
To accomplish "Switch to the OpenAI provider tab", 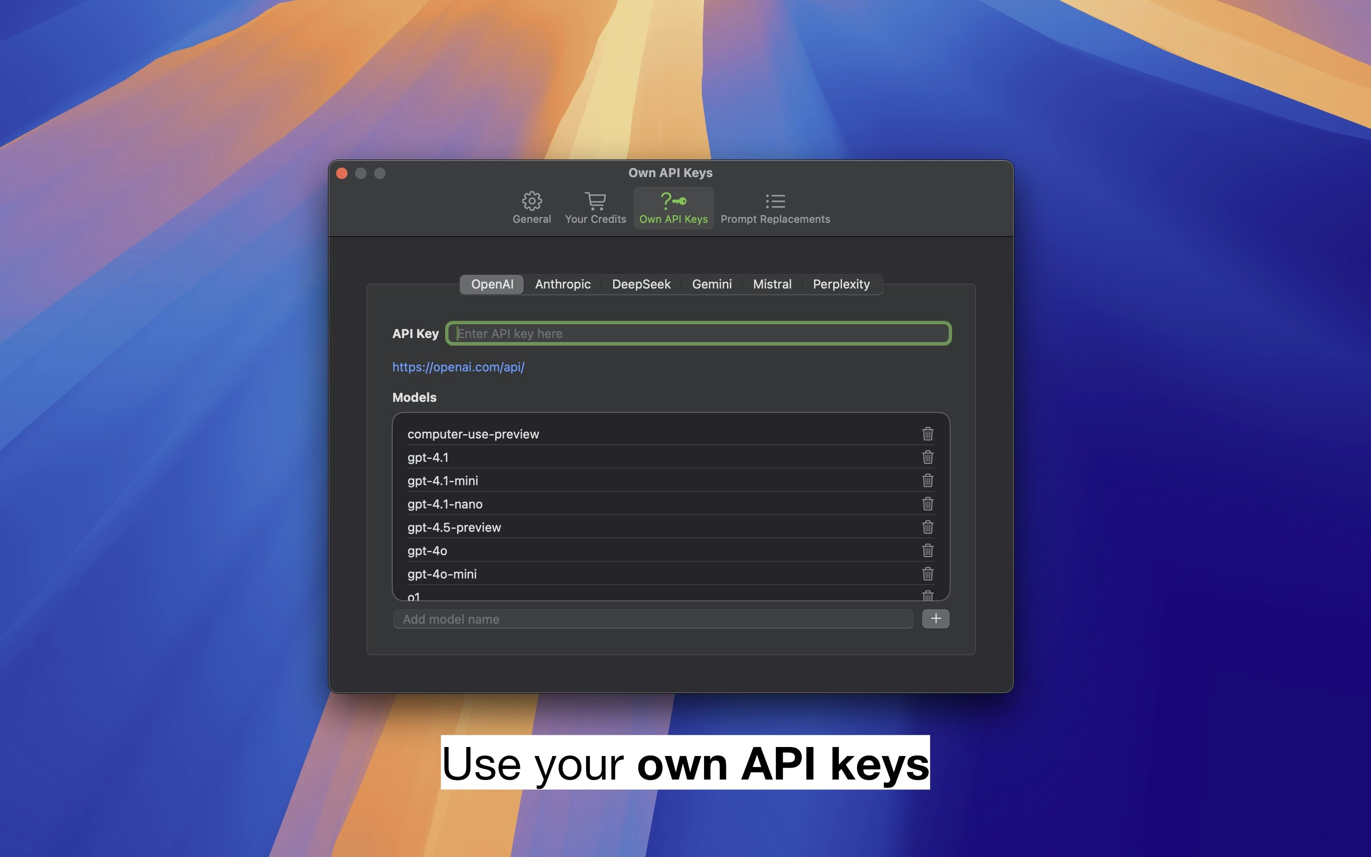I will (492, 284).
